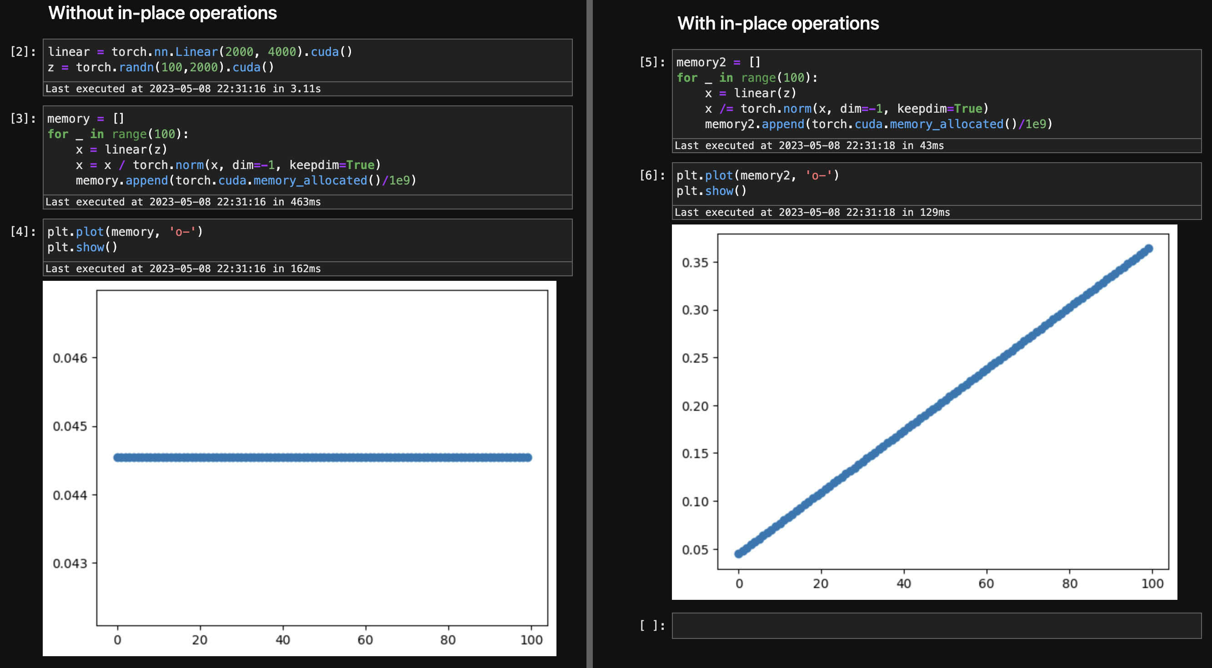Click the cell prompt [5]:
Image resolution: width=1212 pixels, height=668 pixels.
tap(652, 62)
